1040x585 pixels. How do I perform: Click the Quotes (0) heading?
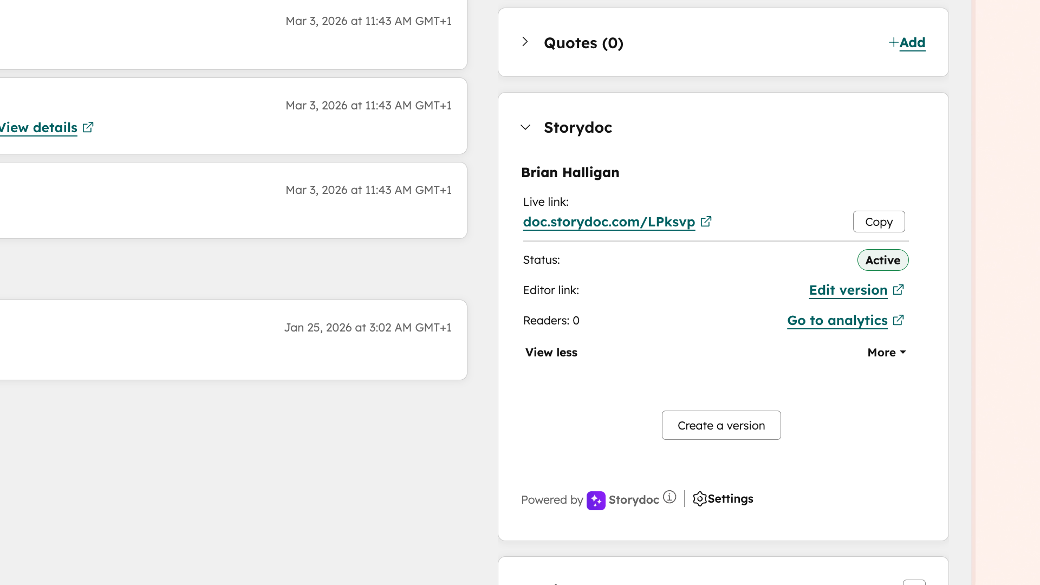583,43
